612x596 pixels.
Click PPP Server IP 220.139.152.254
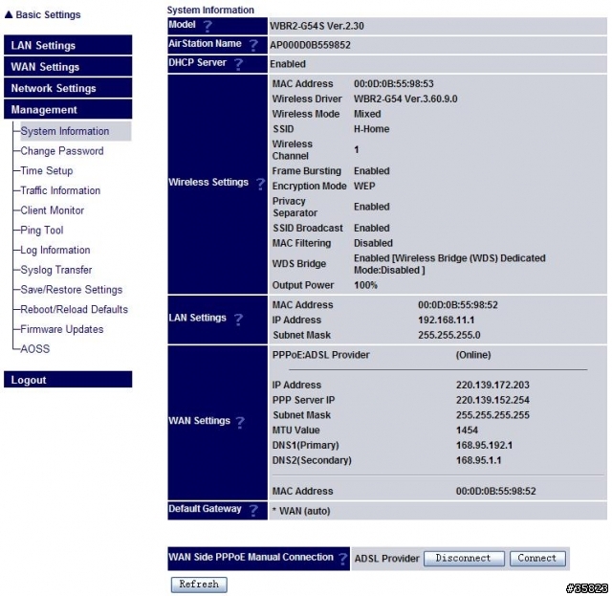pos(492,400)
